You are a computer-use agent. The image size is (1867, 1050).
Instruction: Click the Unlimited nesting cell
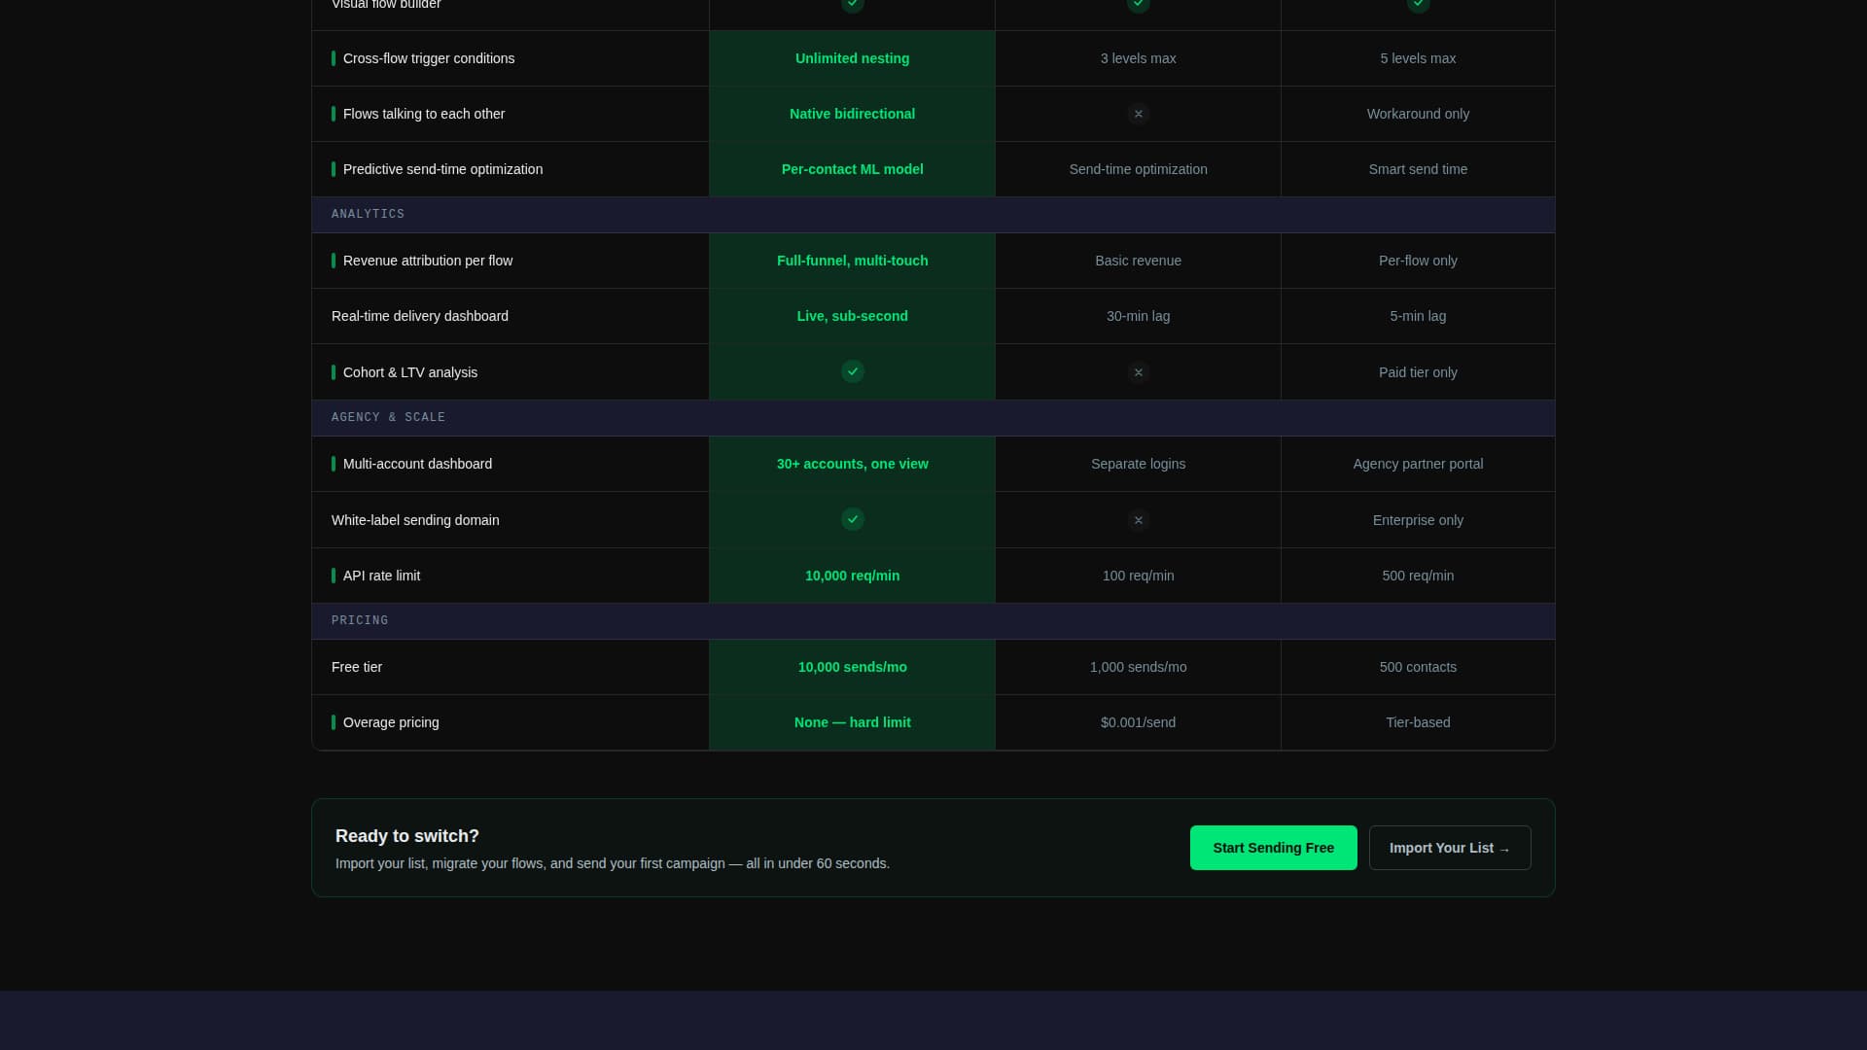852,58
